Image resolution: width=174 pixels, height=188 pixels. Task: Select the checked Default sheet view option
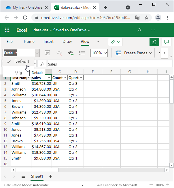tap(22, 61)
